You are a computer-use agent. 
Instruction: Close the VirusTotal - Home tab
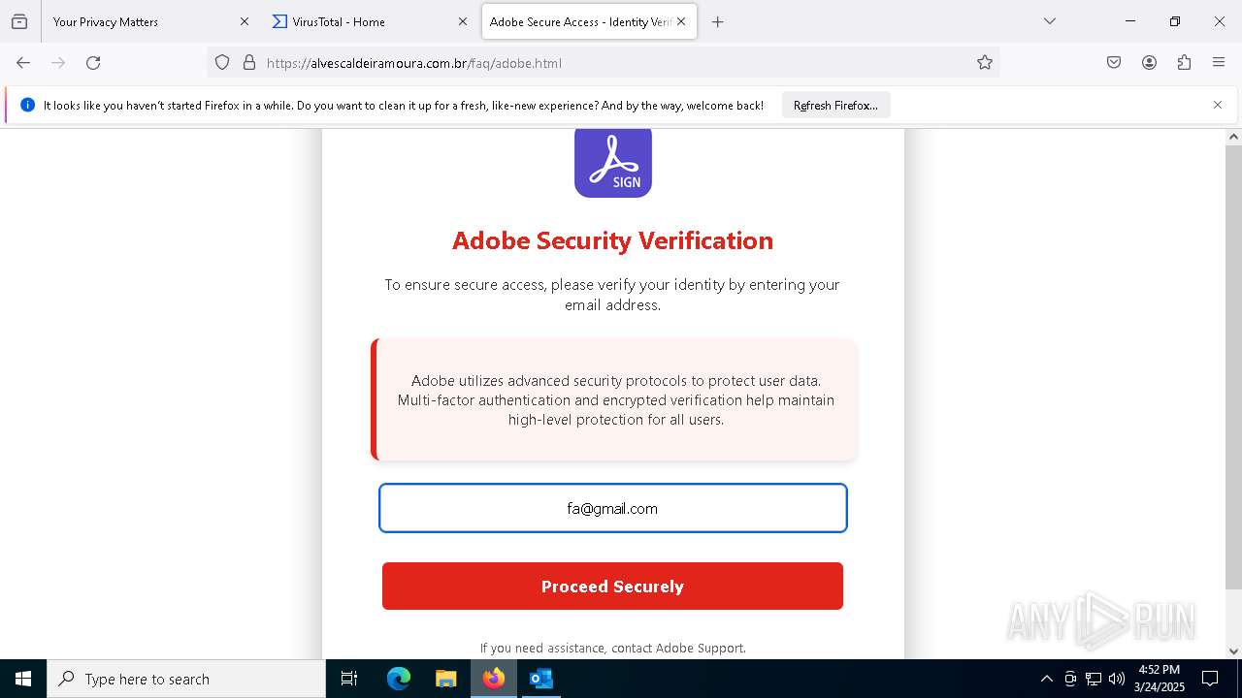pyautogui.click(x=463, y=21)
